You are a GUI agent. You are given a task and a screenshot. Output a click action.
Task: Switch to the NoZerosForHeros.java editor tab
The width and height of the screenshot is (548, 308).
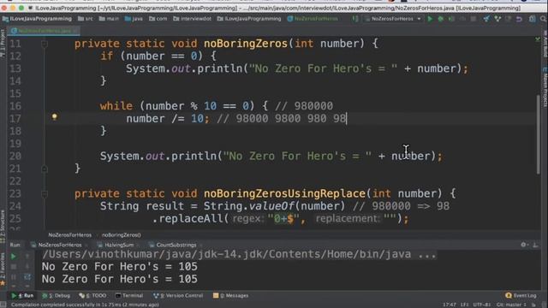coord(44,31)
